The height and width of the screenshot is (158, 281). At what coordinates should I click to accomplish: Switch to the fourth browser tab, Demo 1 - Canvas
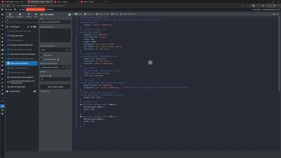tap(92, 2)
